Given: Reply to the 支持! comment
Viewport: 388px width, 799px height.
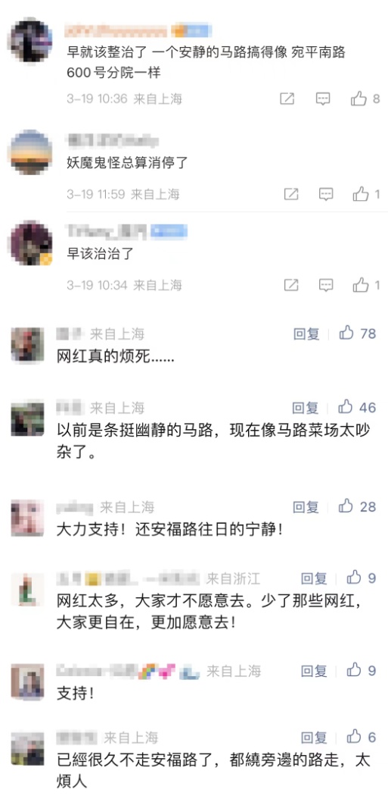Looking at the screenshot, I should click(x=314, y=671).
